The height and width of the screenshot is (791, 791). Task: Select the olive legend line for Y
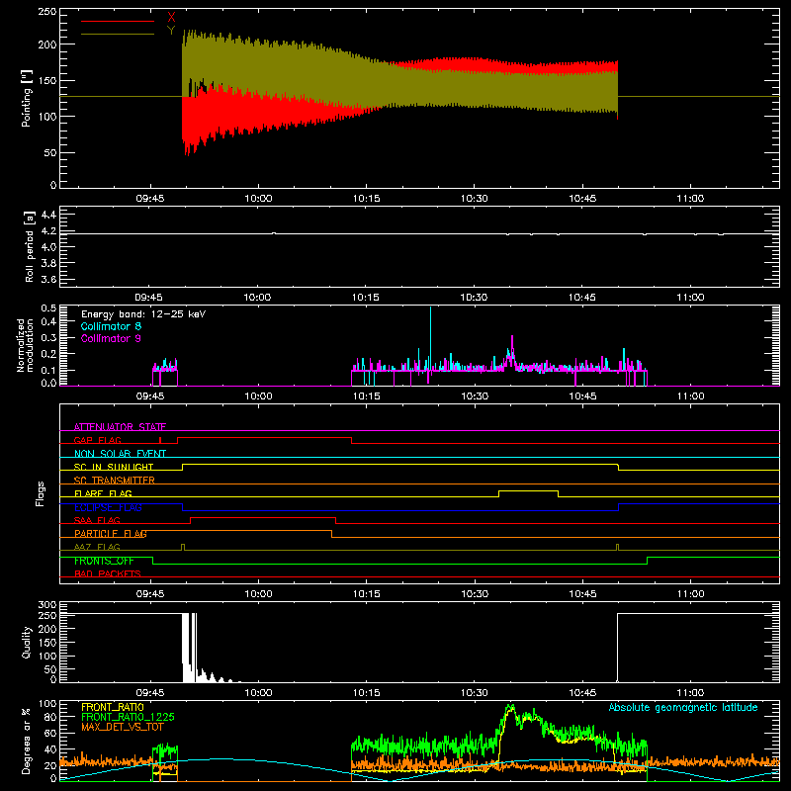[118, 34]
